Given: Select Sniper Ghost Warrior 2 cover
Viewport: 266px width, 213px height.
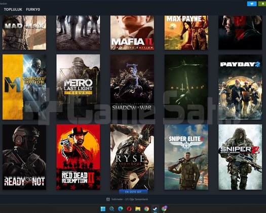Looking at the screenshot, I should 240,157.
